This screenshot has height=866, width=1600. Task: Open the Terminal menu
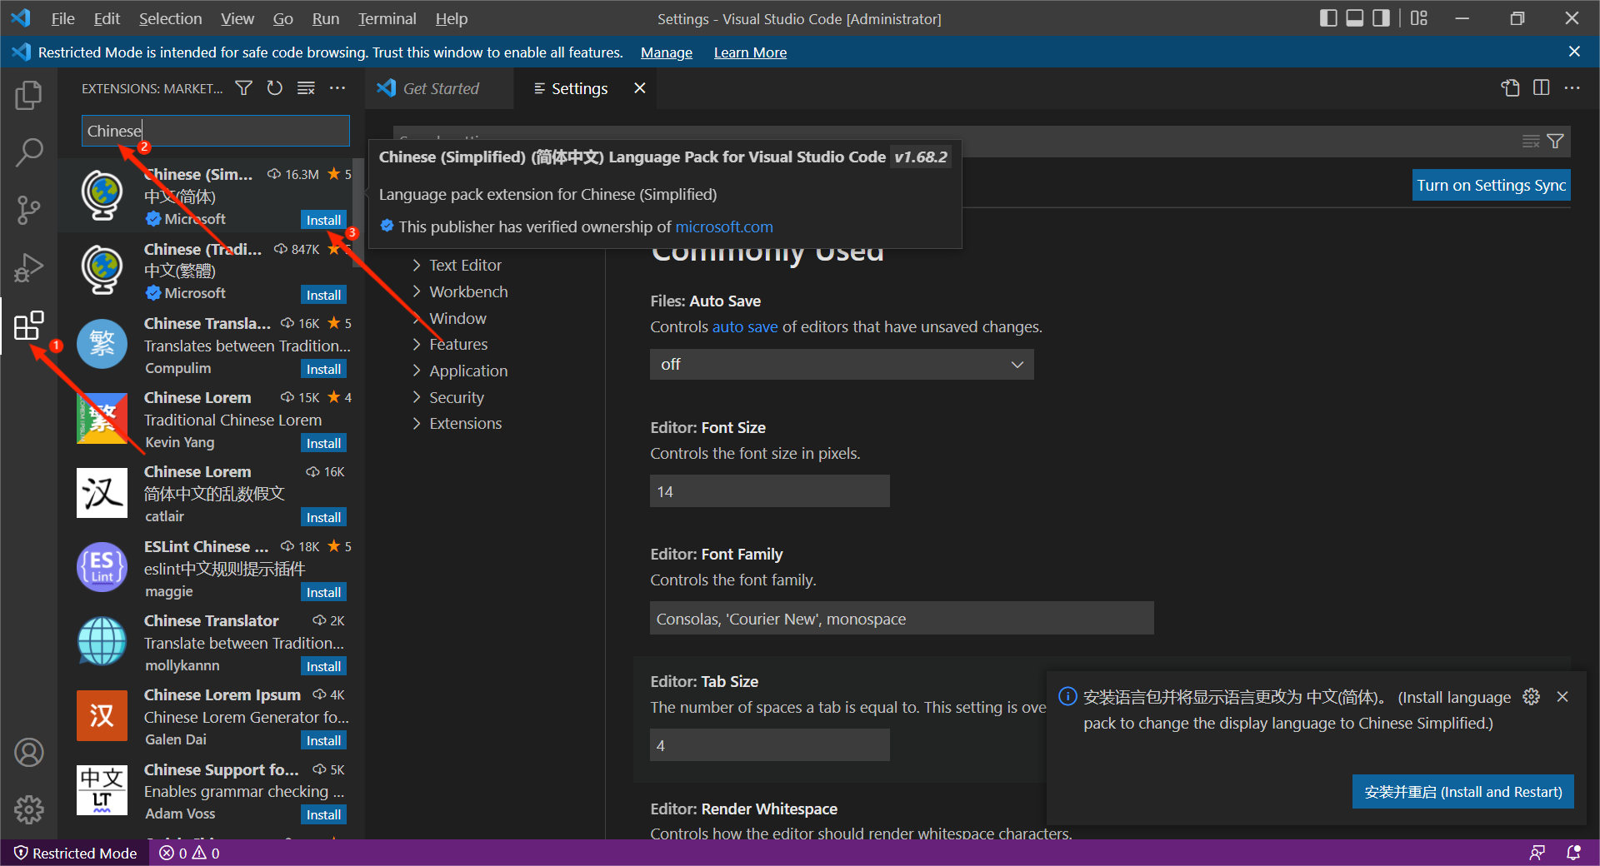pyautogui.click(x=386, y=18)
